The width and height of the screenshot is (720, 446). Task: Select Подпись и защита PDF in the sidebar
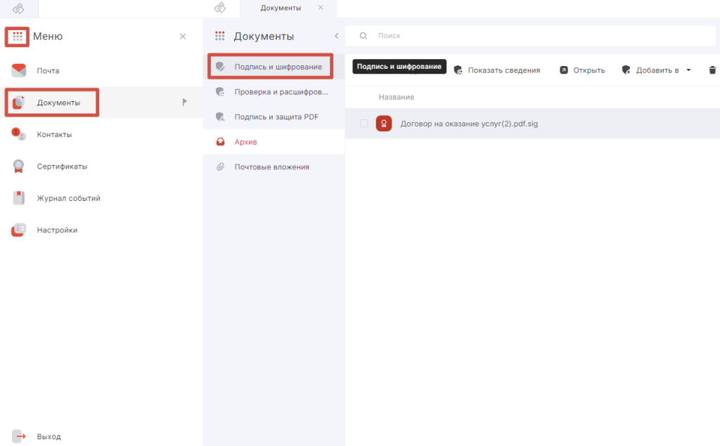[274, 117]
